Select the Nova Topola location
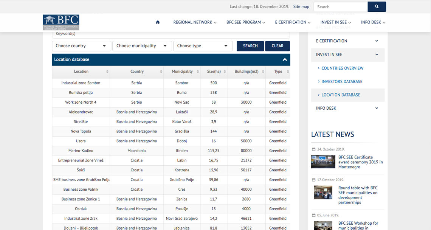Viewport: 431px width, 230px height. tap(81, 132)
